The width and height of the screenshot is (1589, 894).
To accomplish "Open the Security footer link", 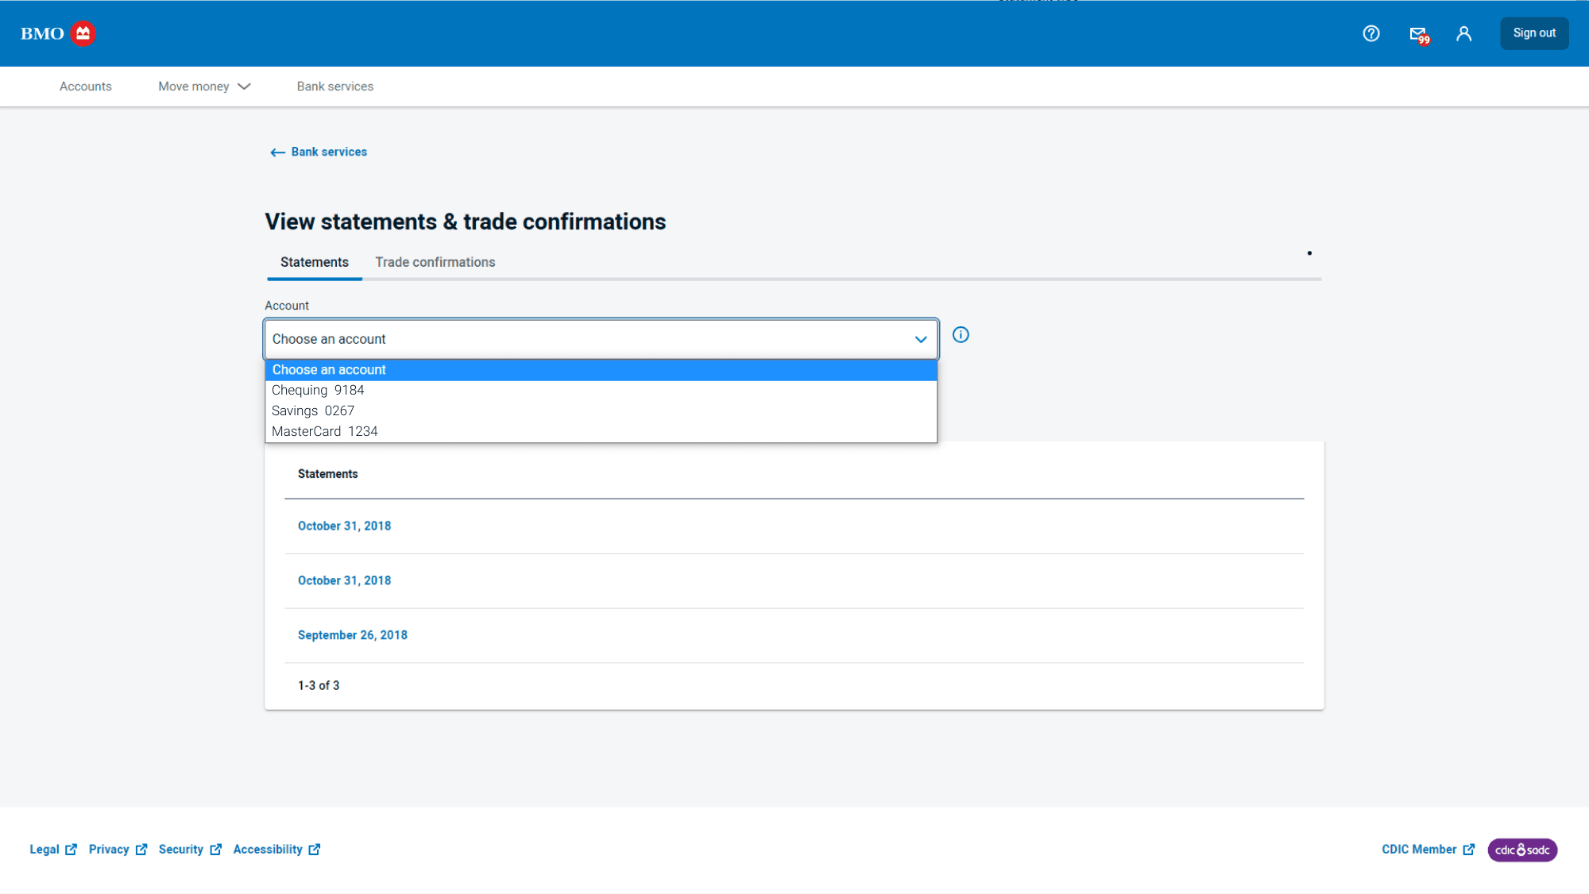I will [x=181, y=850].
